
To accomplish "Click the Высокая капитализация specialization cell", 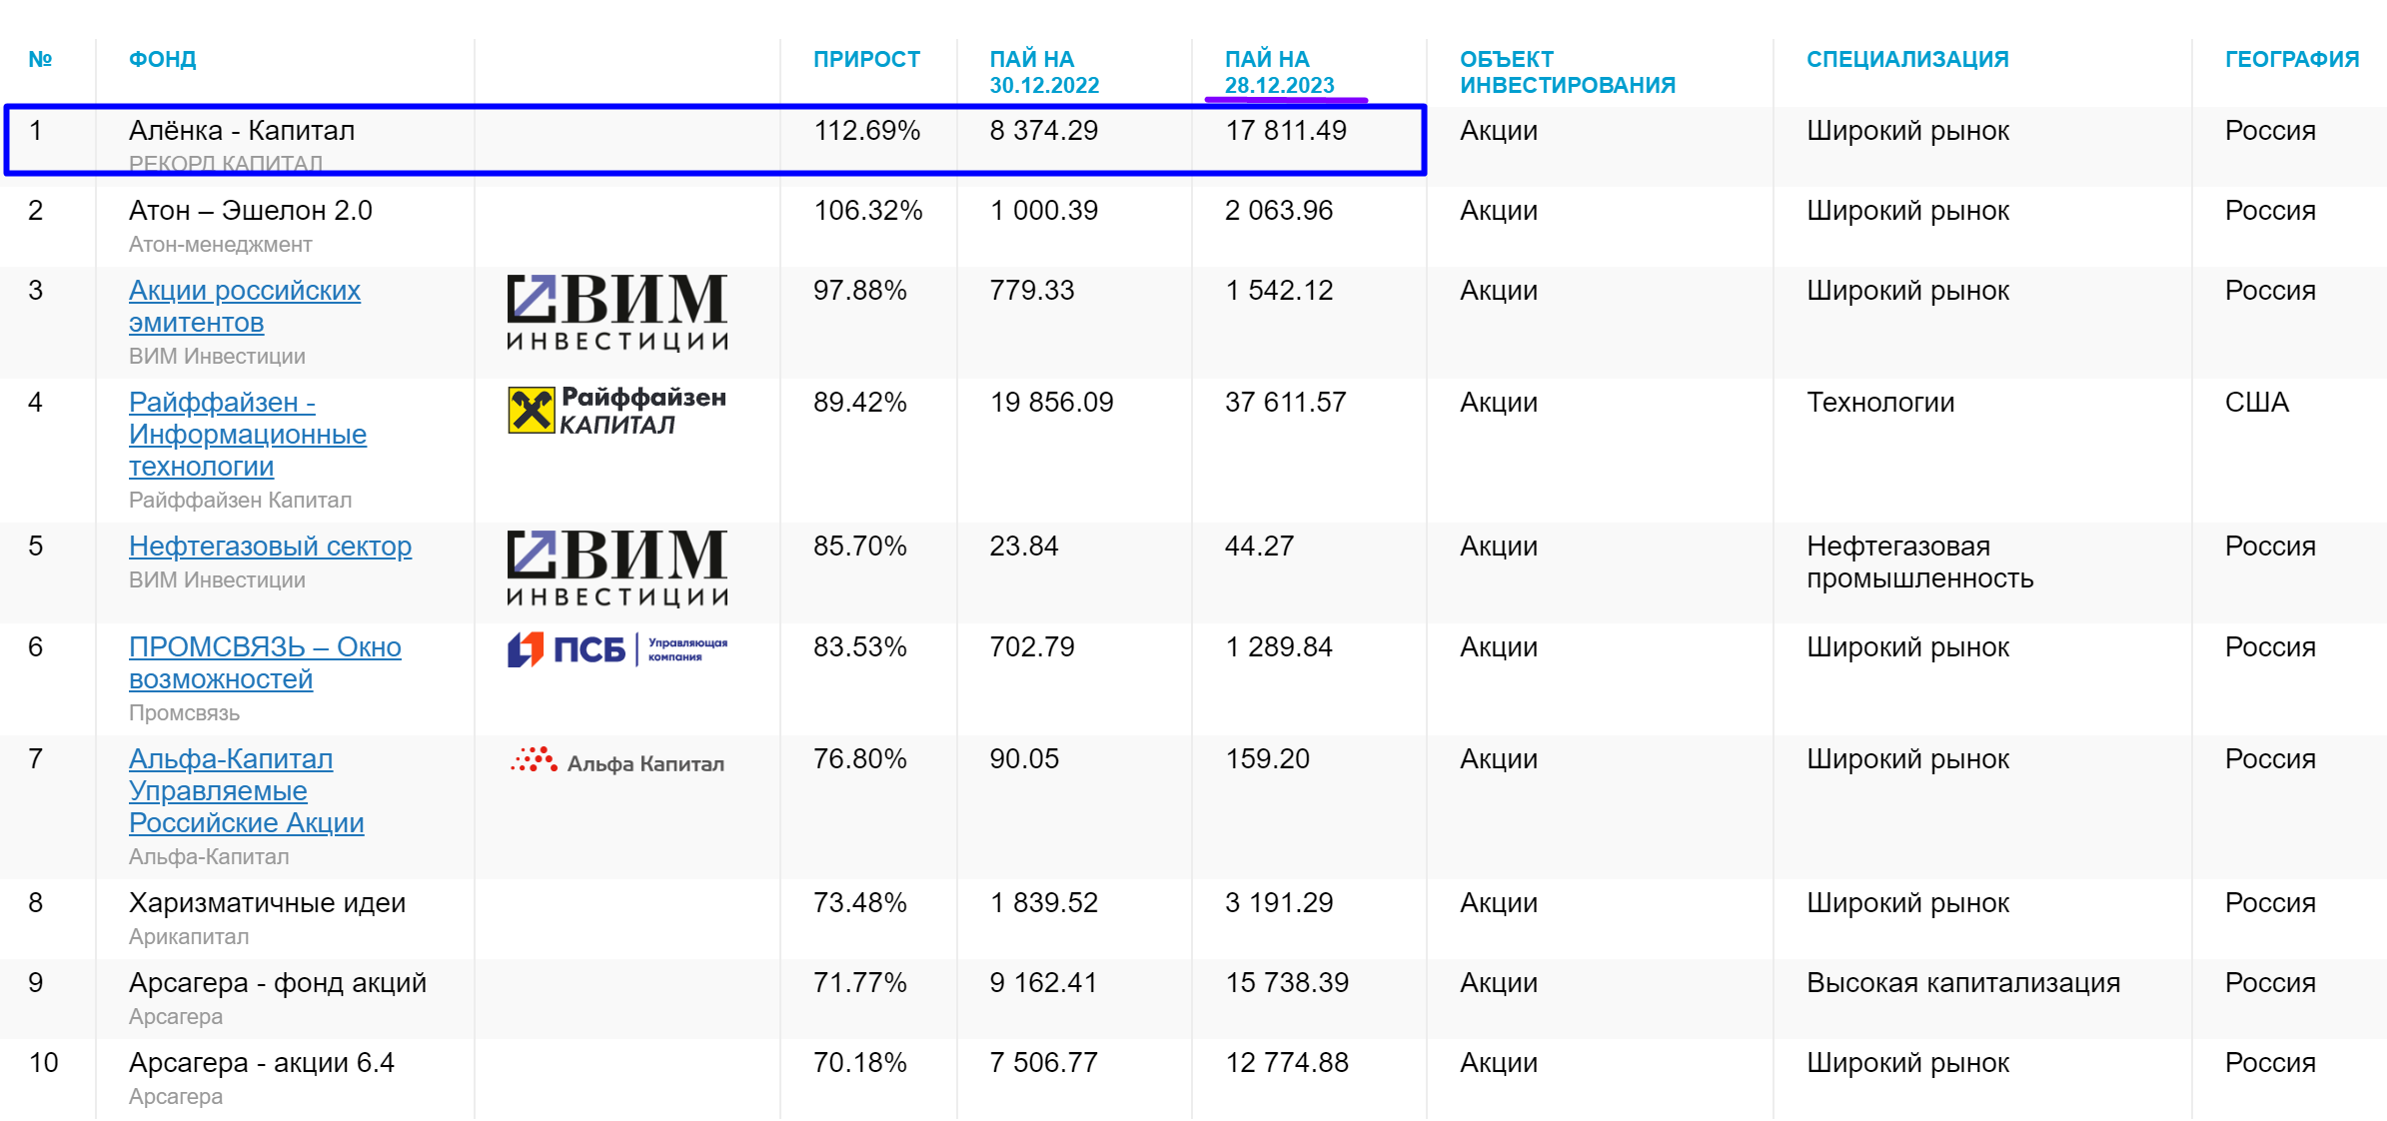I will (x=1963, y=983).
